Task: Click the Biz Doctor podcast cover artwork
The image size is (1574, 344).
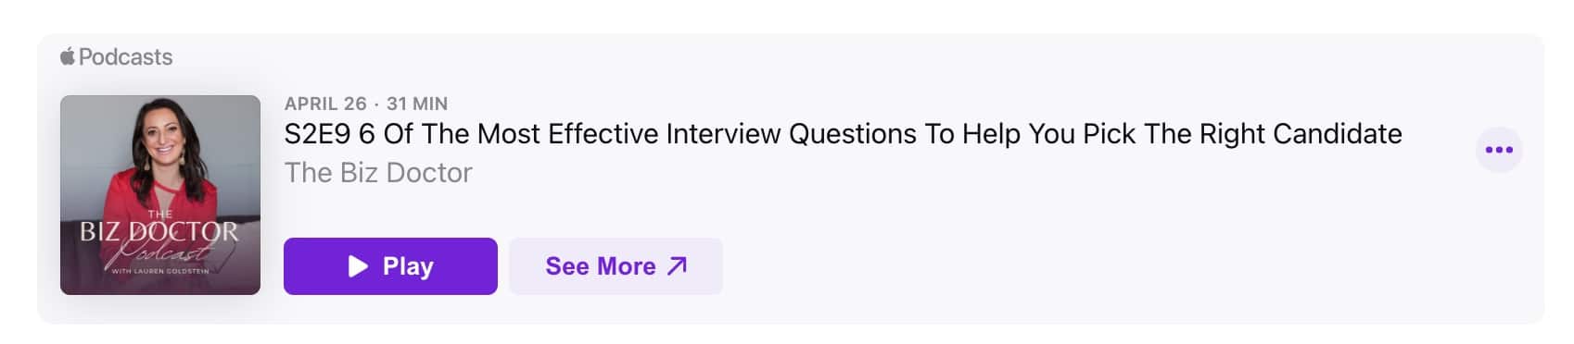Action: coord(160,195)
